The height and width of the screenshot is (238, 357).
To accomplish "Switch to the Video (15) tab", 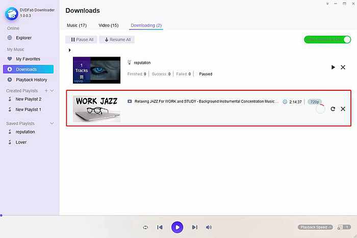I will [x=109, y=25].
